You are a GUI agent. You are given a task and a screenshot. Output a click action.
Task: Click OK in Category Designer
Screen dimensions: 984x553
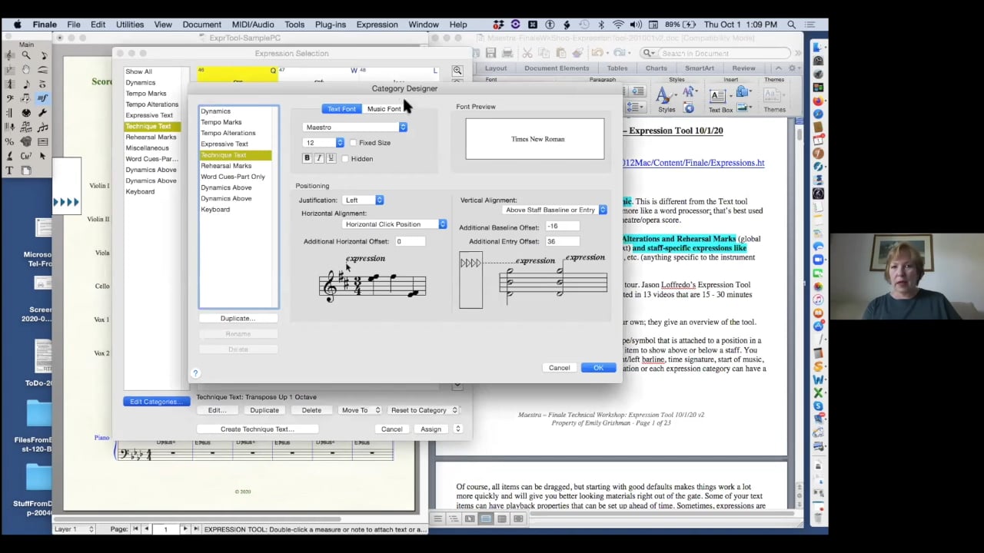tap(598, 368)
